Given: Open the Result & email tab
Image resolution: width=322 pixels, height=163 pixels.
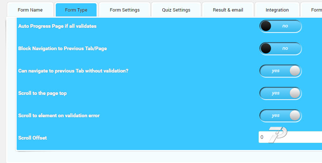Looking at the screenshot, I should 228,10.
